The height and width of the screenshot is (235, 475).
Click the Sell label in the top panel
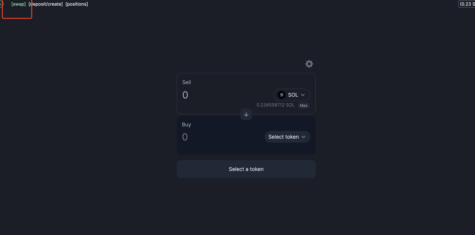187,82
